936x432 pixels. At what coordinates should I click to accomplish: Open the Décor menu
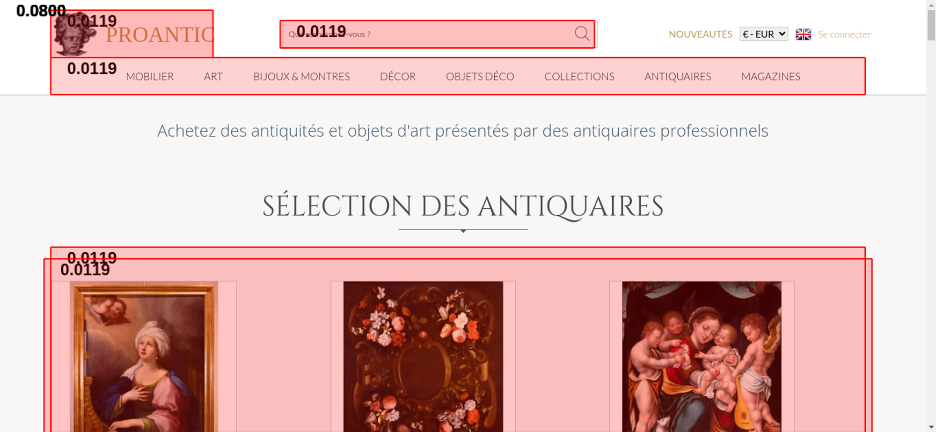(398, 77)
